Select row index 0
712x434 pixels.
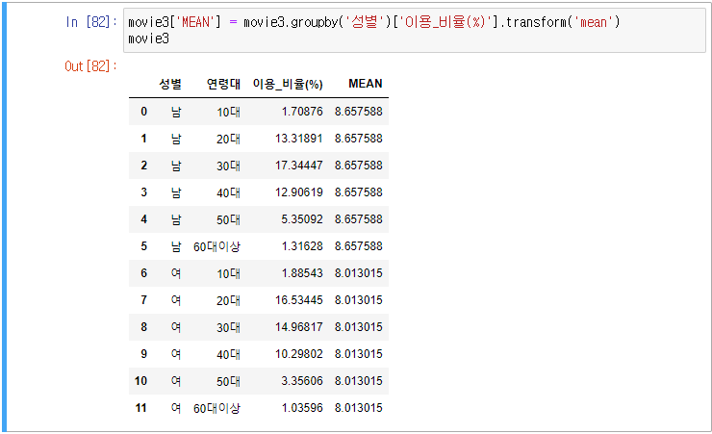click(x=144, y=112)
